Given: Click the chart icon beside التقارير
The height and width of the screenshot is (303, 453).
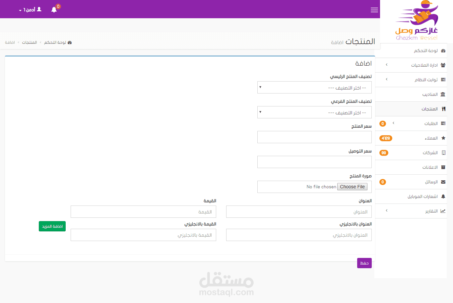Looking at the screenshot, I should [443, 211].
